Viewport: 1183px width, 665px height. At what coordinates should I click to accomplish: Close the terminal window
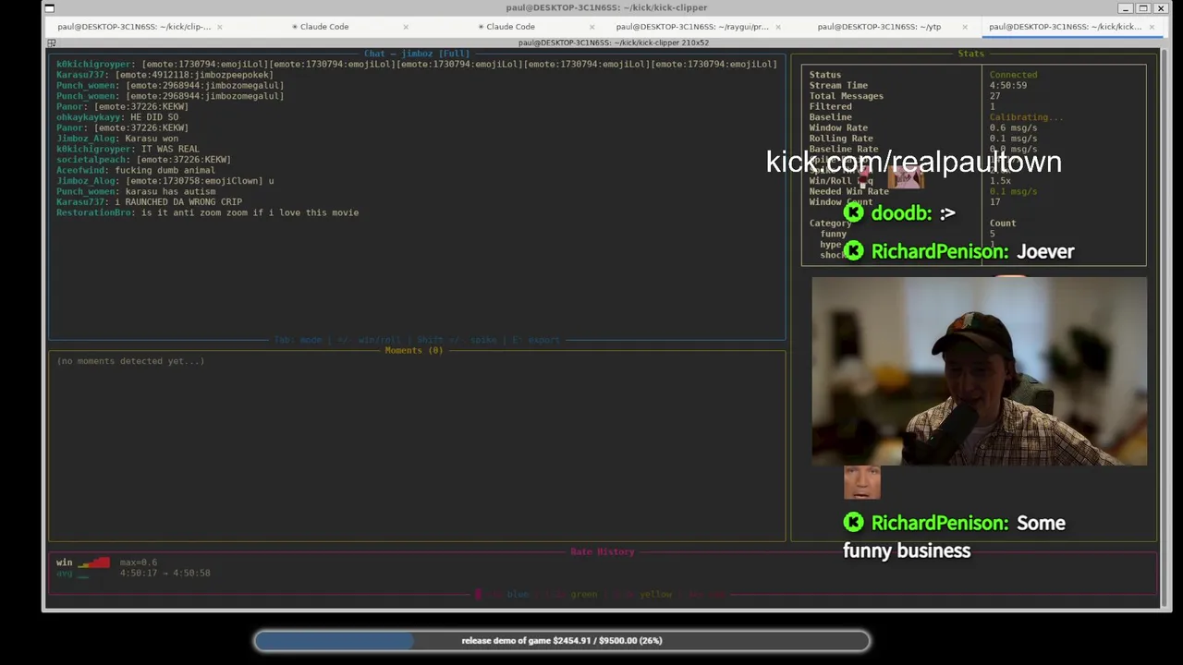pyautogui.click(x=1161, y=8)
